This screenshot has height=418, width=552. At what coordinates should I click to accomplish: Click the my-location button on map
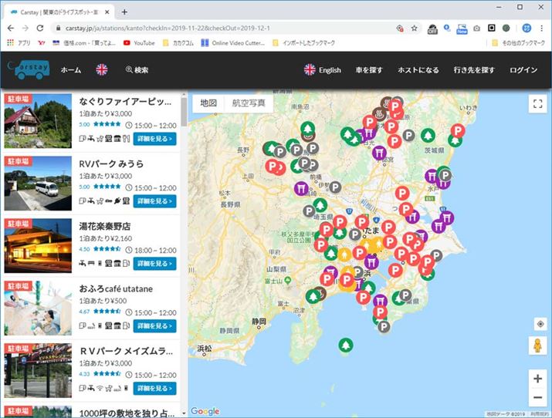540,324
